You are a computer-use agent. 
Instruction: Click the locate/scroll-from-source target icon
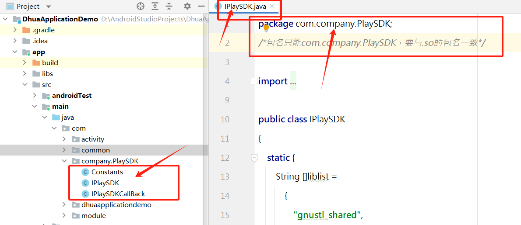click(x=141, y=6)
